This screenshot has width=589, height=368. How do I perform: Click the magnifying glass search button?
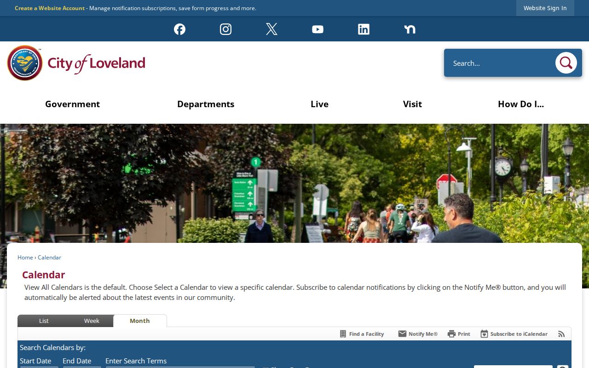[566, 63]
